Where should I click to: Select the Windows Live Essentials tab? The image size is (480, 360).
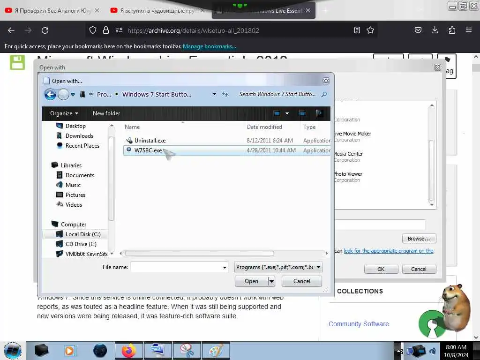tap(263, 11)
